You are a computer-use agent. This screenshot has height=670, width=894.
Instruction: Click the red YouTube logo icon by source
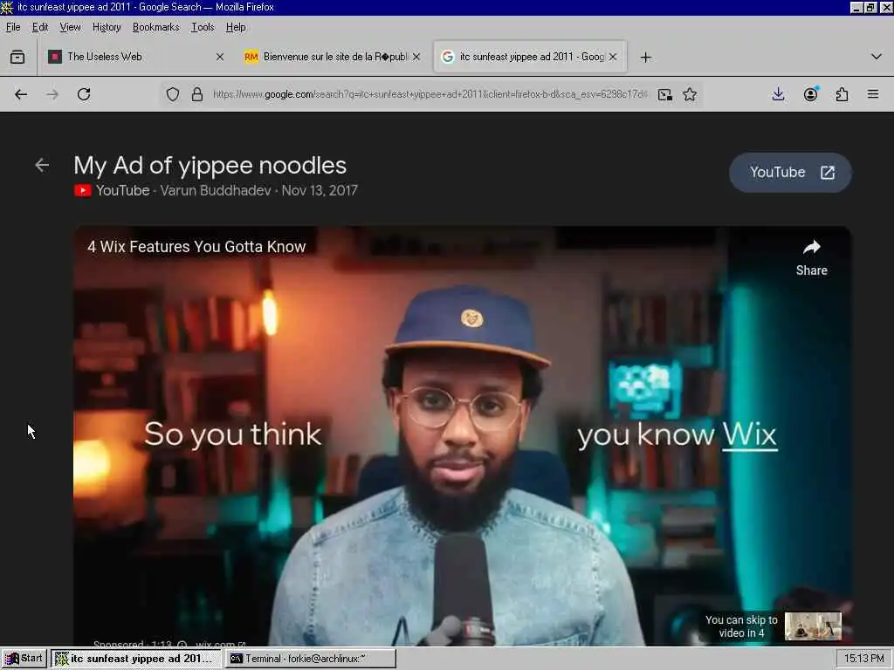pos(83,190)
